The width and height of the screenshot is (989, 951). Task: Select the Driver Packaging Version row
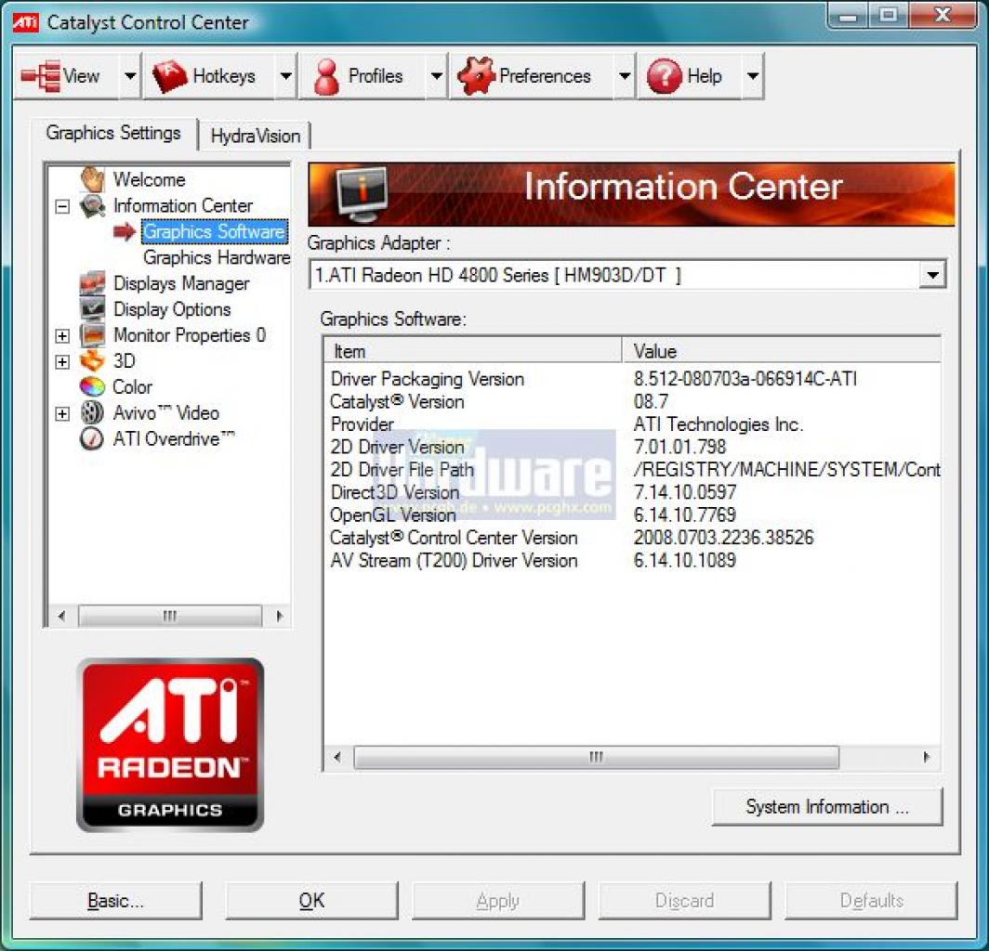point(633,379)
